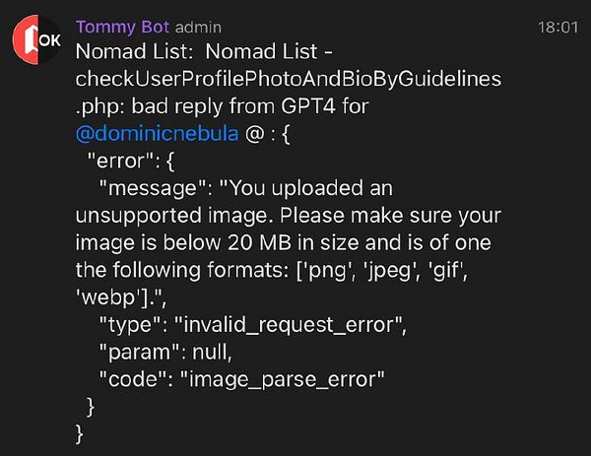
Task: Click the opening 'Nomad List:' text
Action: pyautogui.click(x=134, y=51)
